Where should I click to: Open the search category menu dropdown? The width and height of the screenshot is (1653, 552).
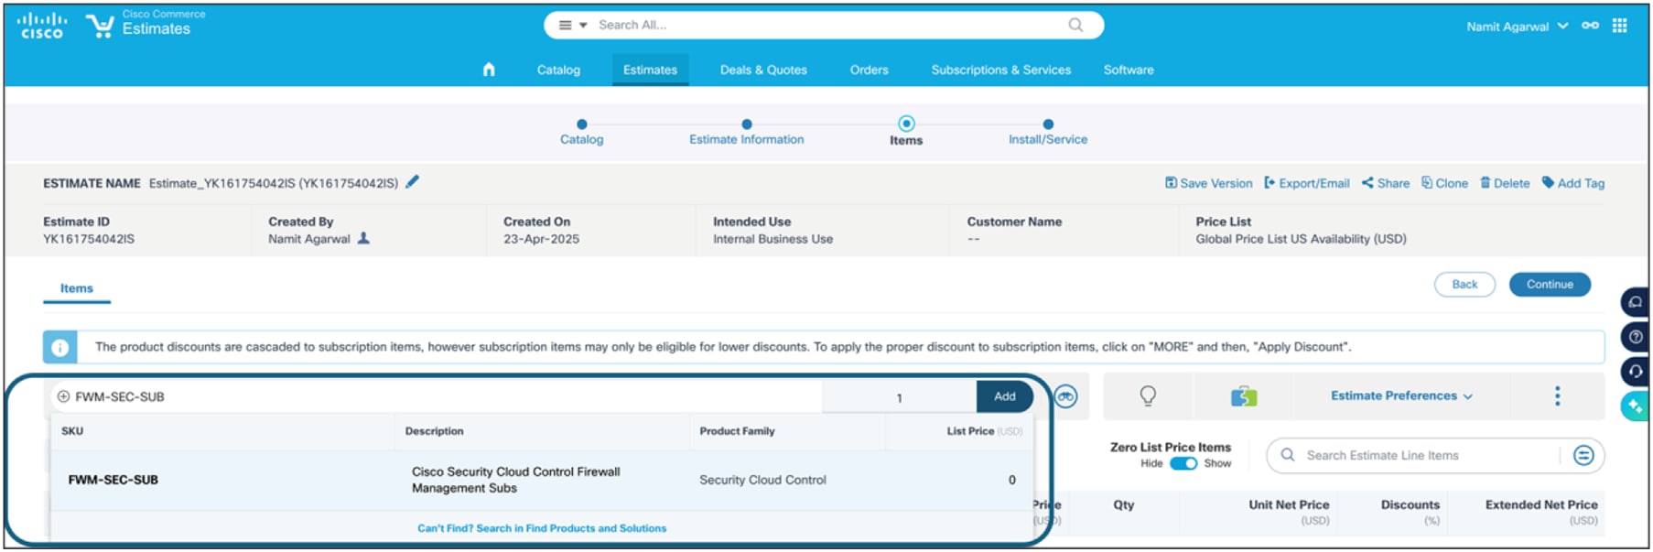pyautogui.click(x=572, y=25)
